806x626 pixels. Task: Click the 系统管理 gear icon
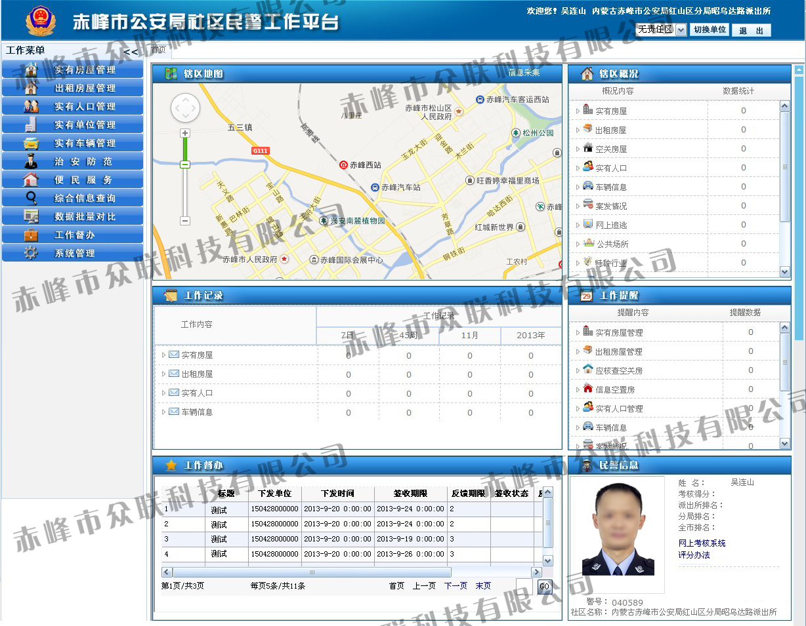tap(30, 253)
